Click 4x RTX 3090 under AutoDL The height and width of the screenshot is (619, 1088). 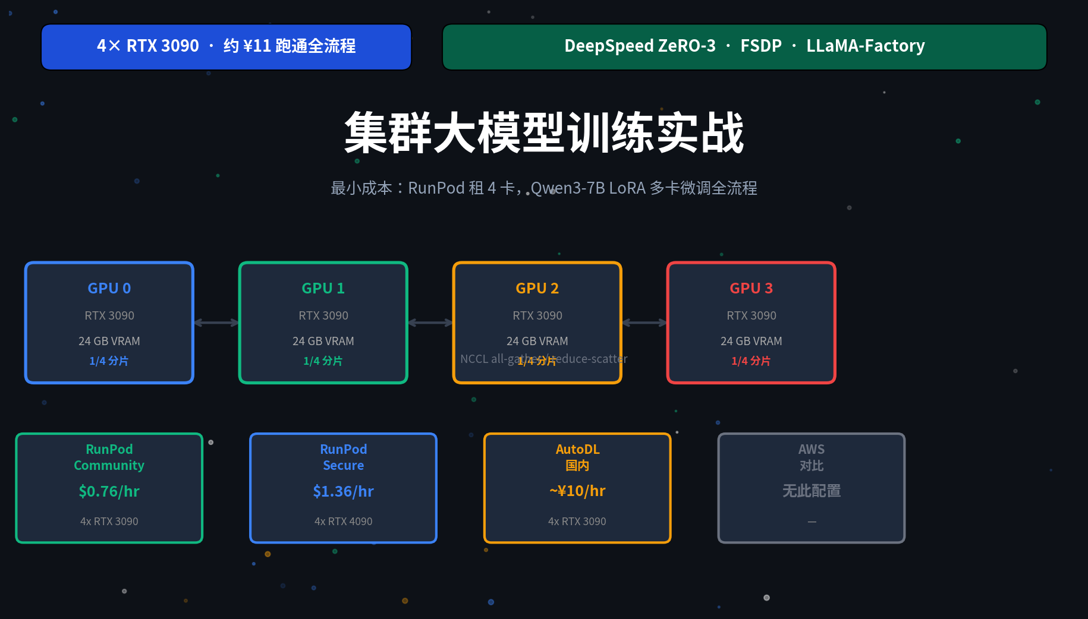point(577,521)
